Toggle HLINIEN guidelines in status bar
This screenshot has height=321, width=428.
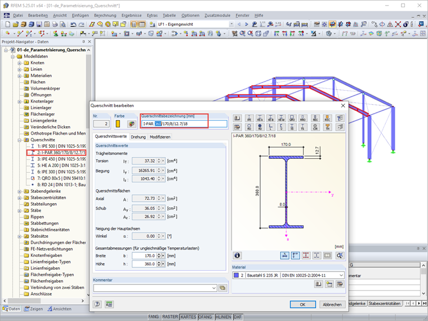pos(223,317)
